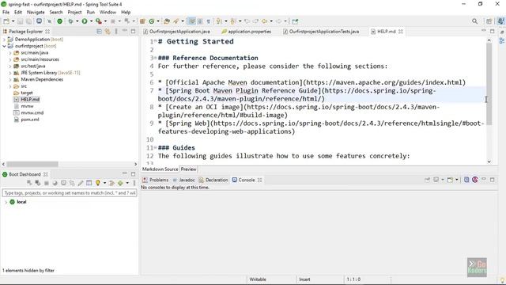This screenshot has height=285, width=506.
Task: Expand the local node in Boot Dashboard
Action: [x=6, y=202]
